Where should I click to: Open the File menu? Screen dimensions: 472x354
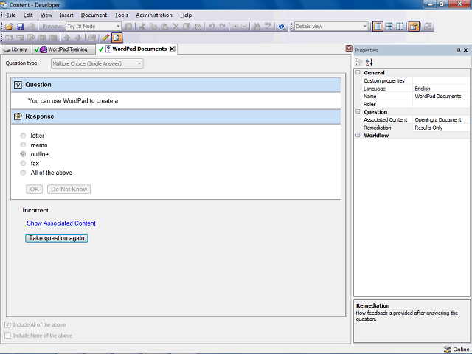12,15
